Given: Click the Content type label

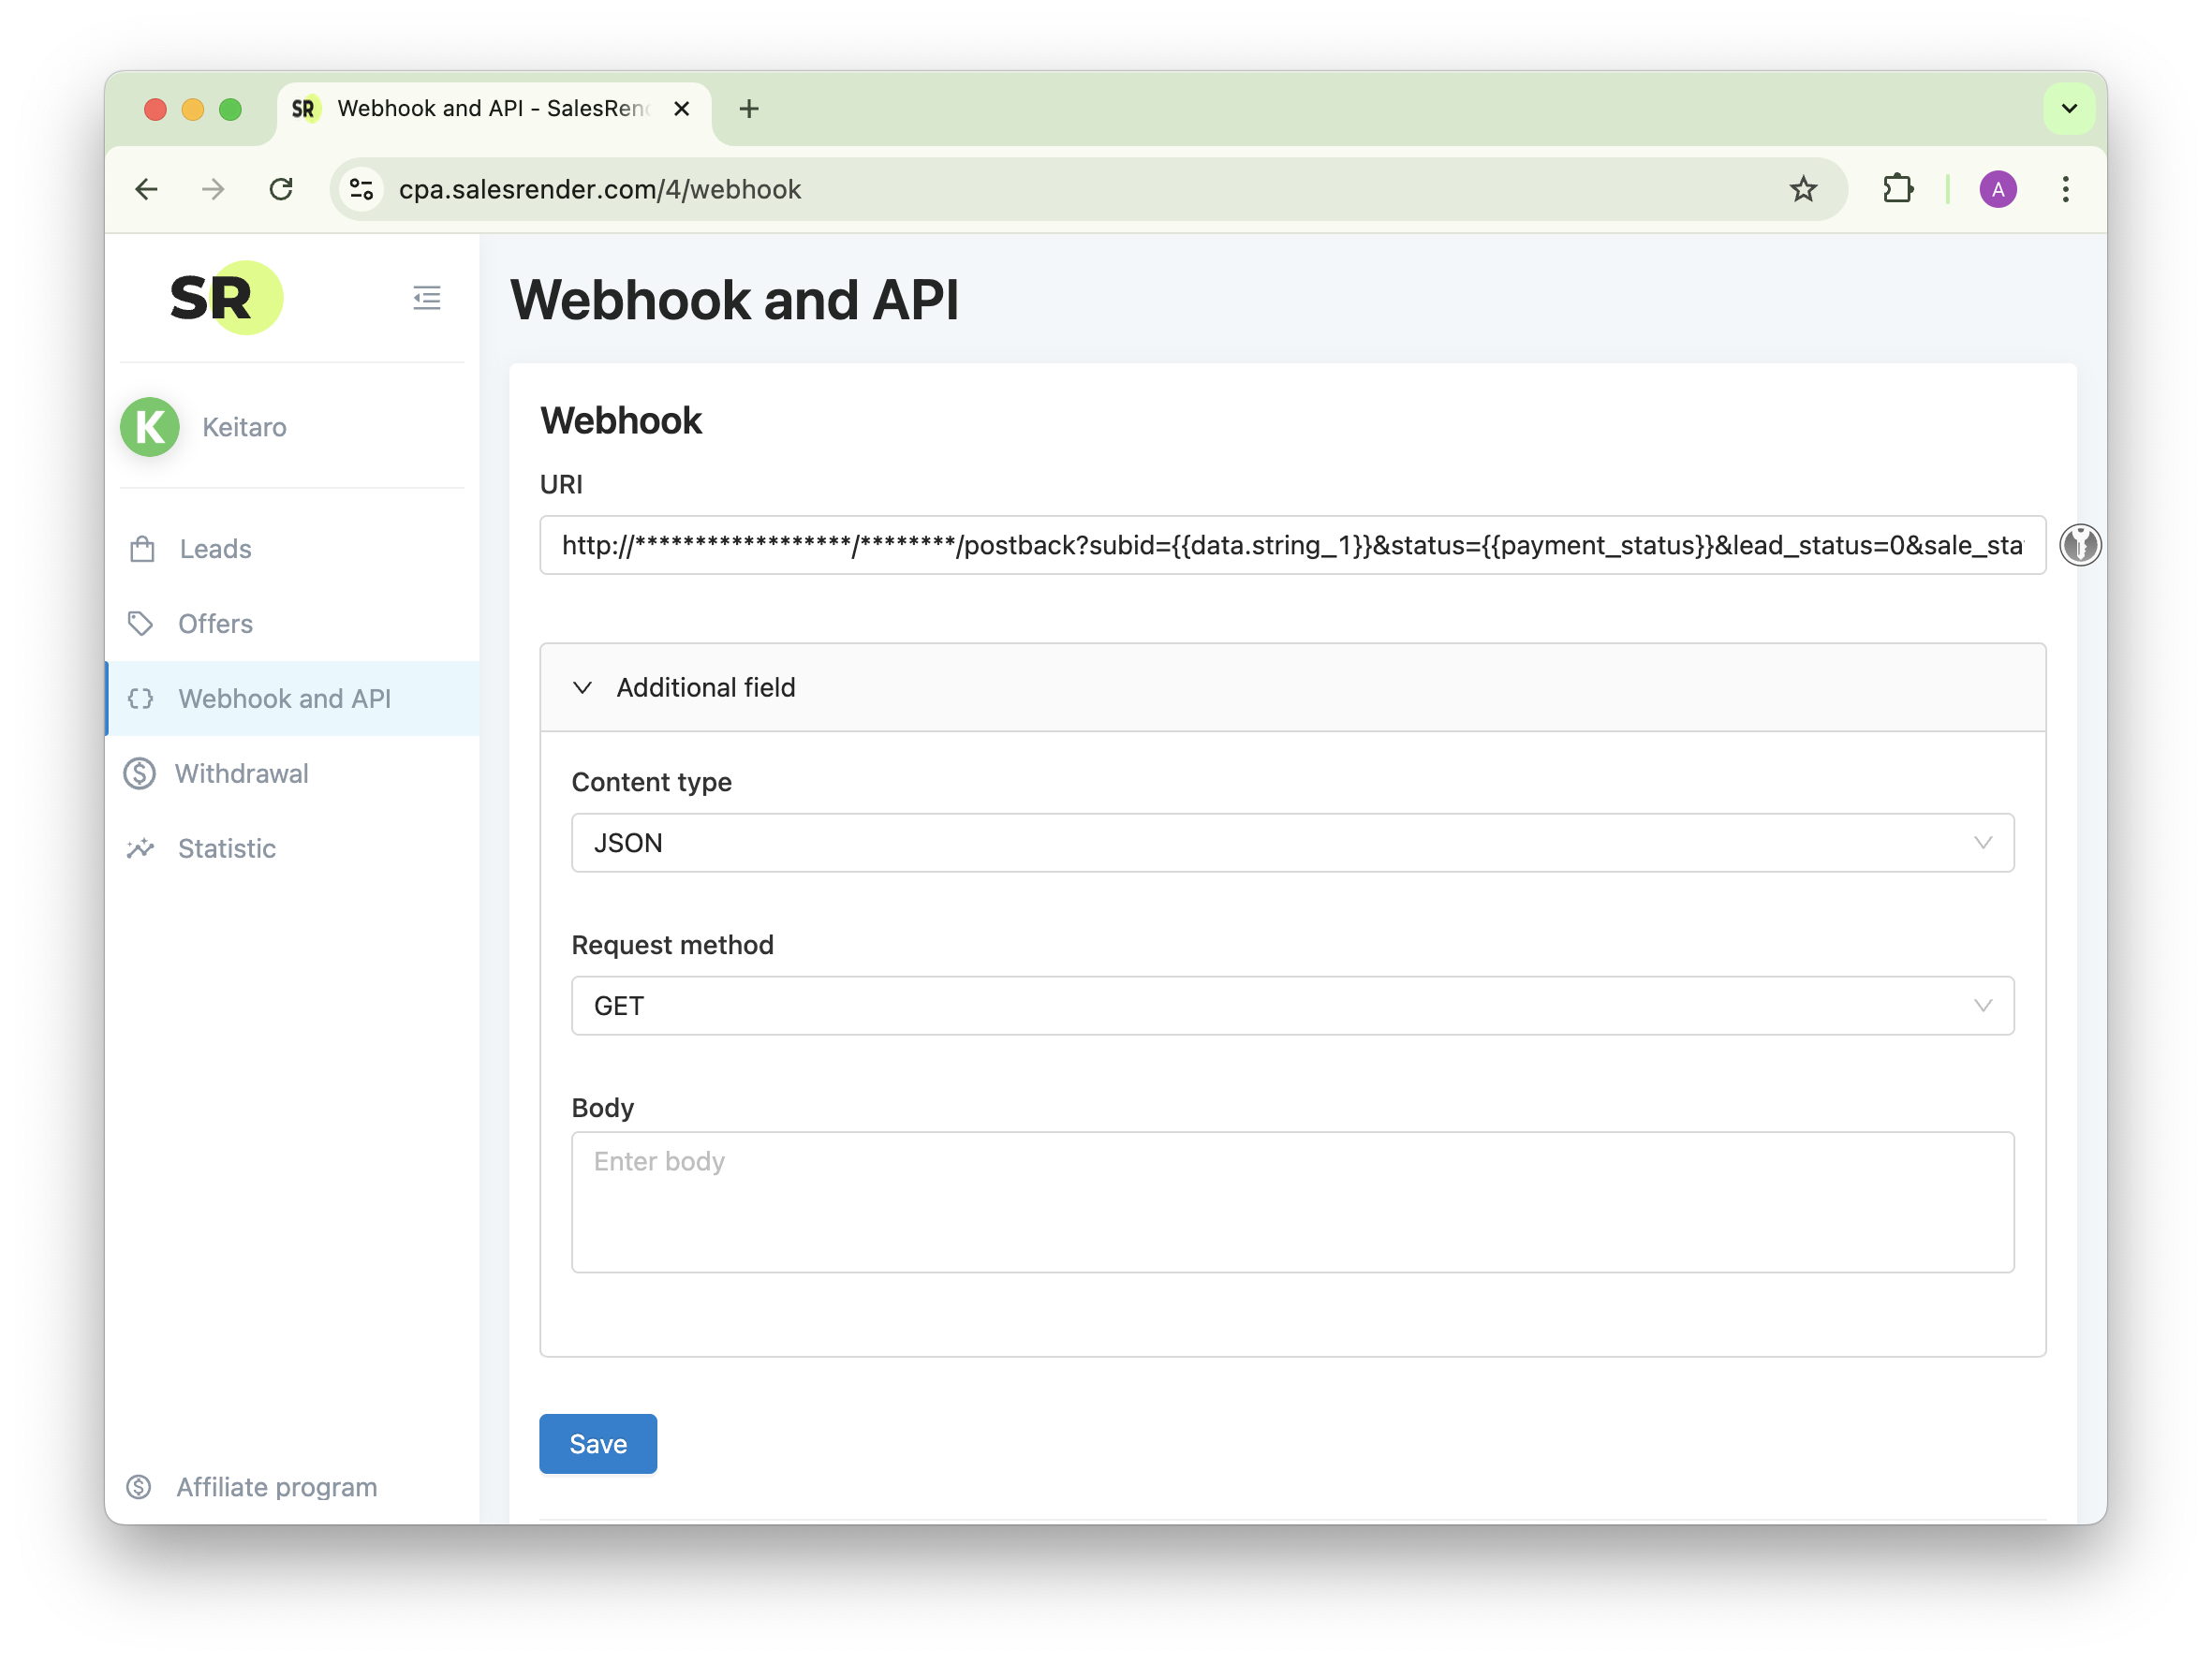Looking at the screenshot, I should coord(652,782).
